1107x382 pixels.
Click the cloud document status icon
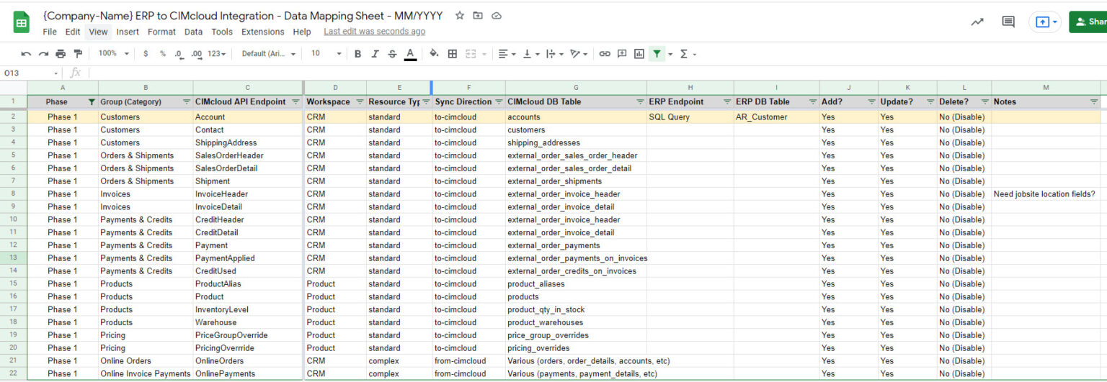(x=496, y=15)
